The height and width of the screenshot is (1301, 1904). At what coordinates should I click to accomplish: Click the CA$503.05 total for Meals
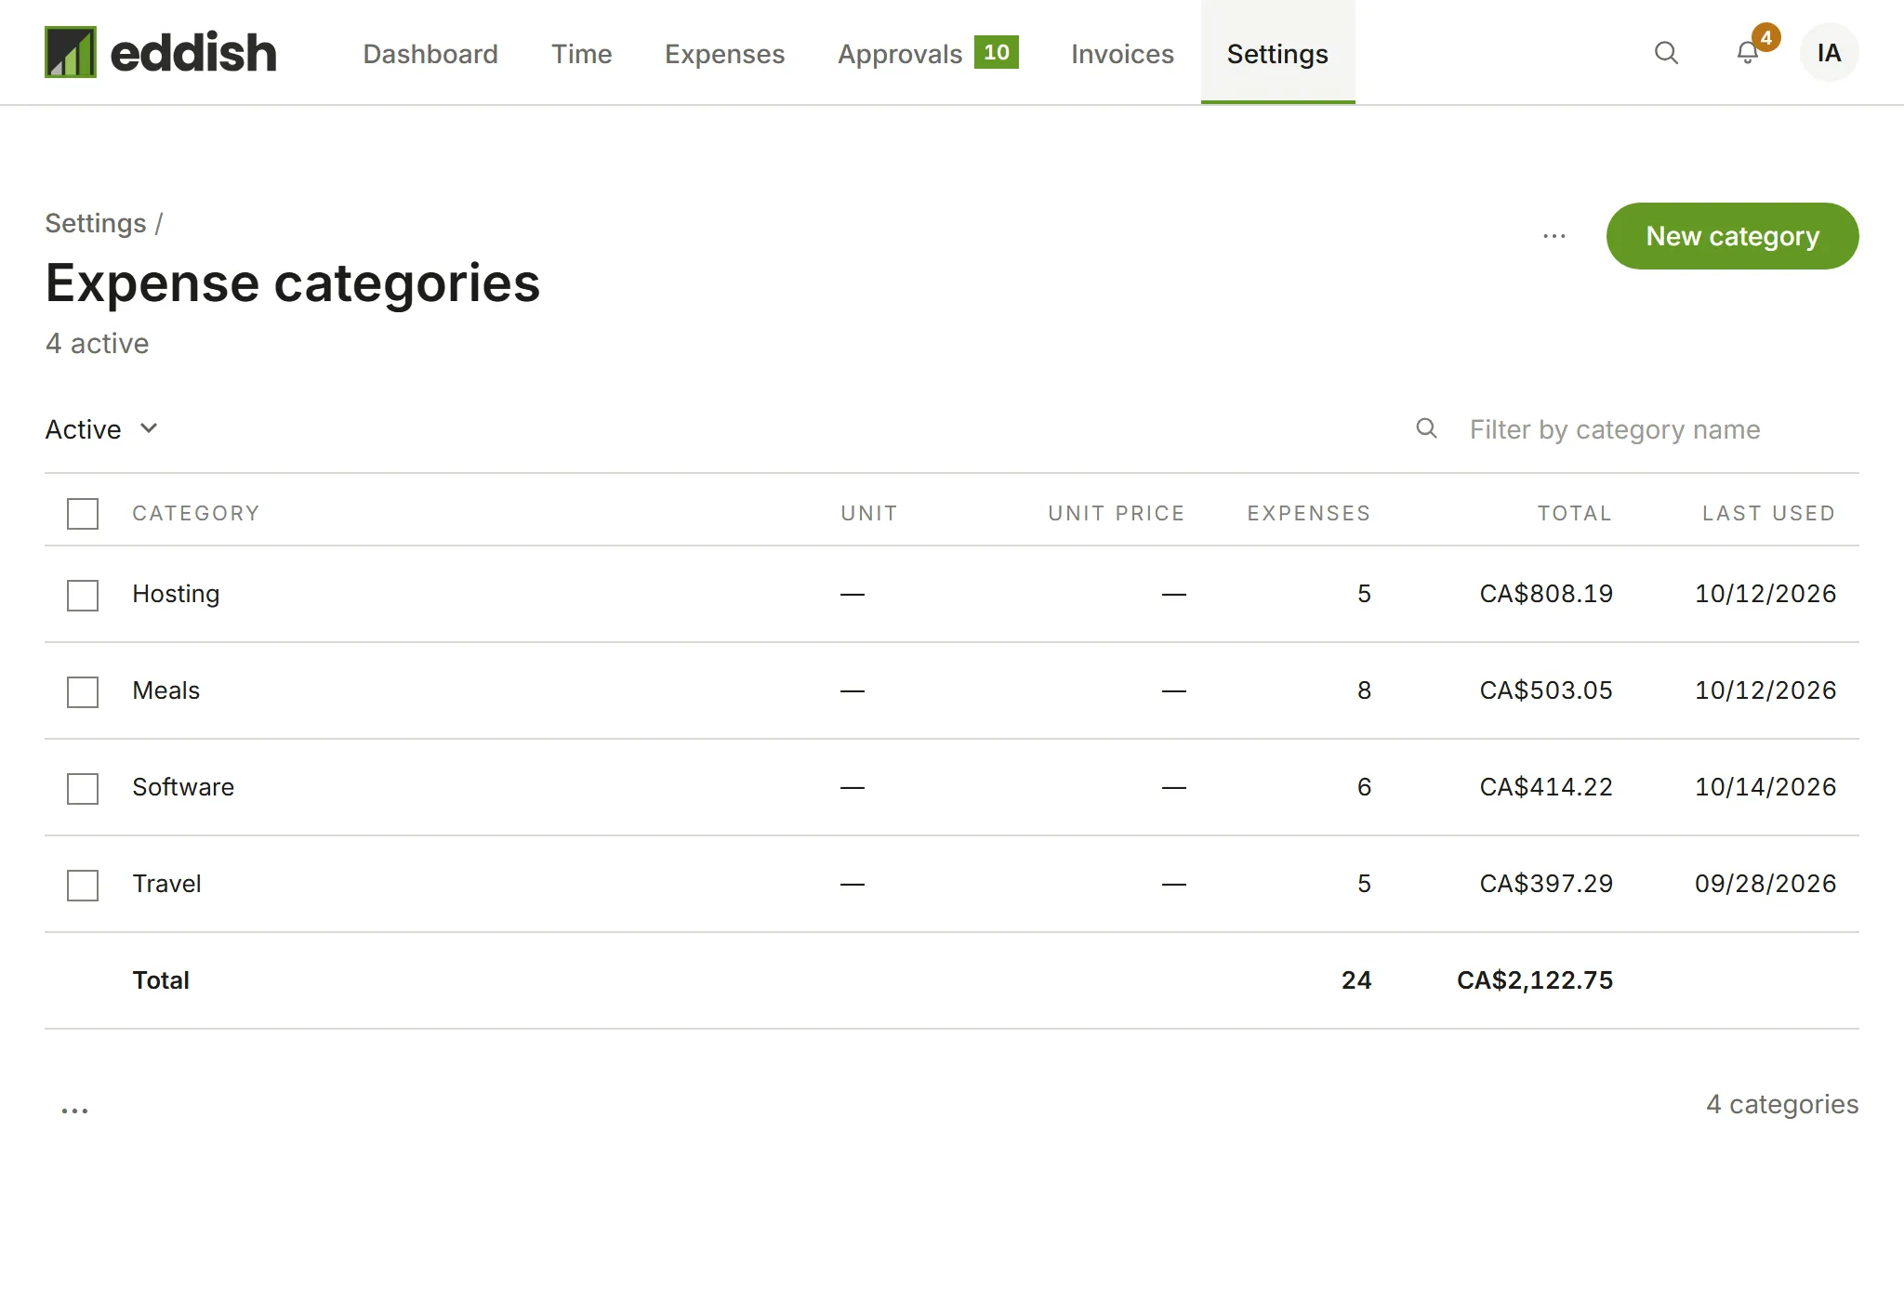pos(1546,690)
